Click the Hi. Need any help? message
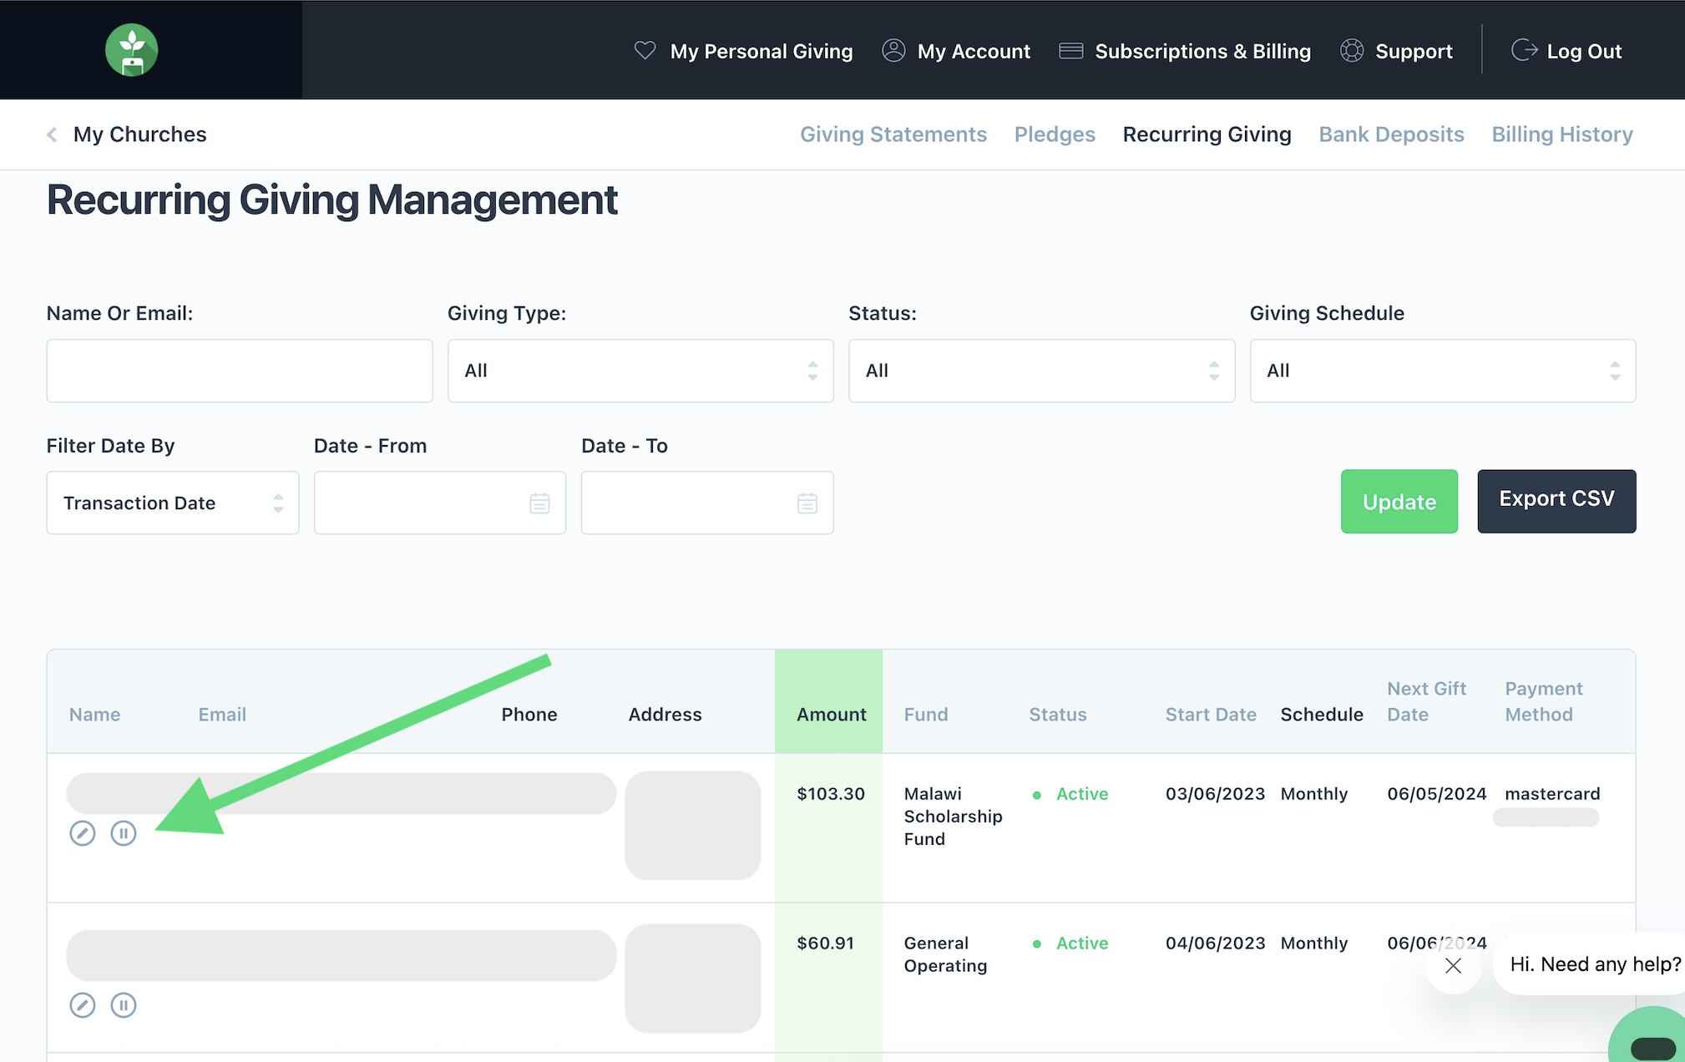This screenshot has height=1062, width=1685. 1595,964
